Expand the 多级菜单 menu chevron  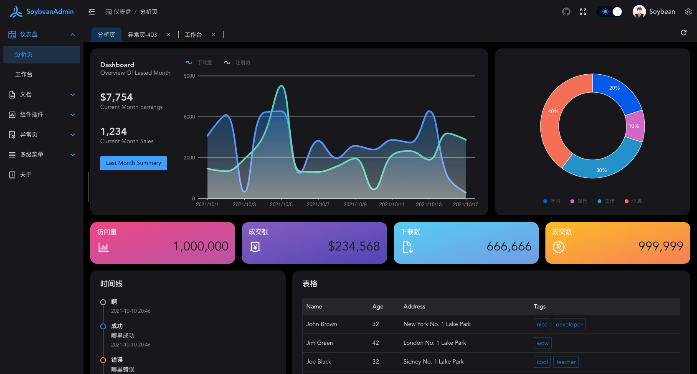coord(73,155)
